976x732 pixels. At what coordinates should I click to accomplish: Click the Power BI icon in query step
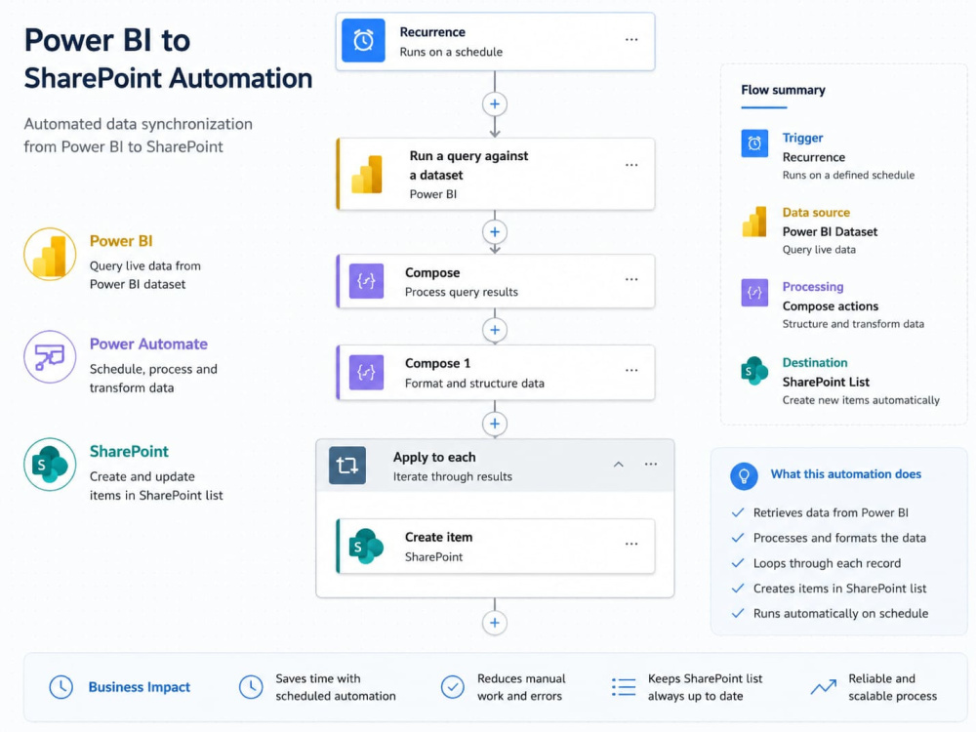pos(367,175)
